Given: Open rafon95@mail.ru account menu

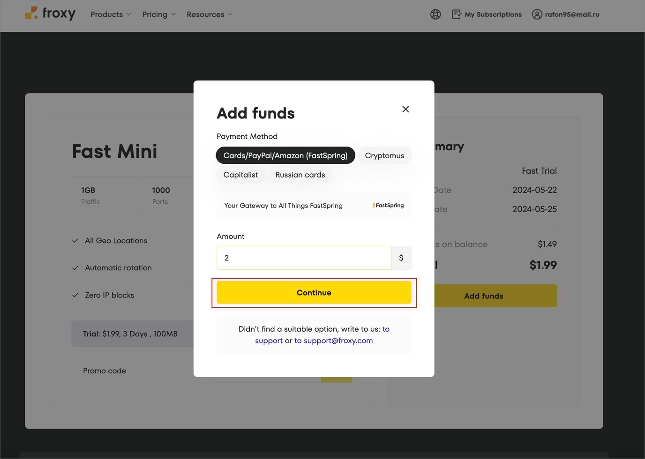Looking at the screenshot, I should [572, 15].
